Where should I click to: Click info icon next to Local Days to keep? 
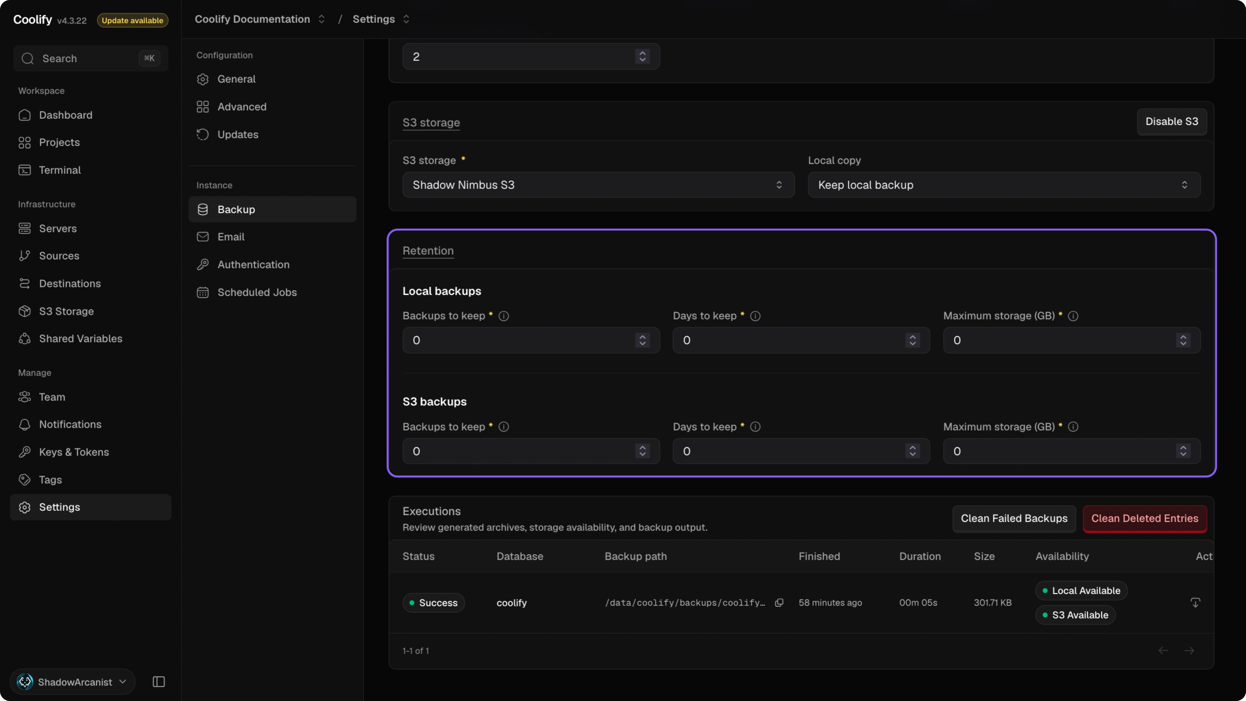pos(755,316)
